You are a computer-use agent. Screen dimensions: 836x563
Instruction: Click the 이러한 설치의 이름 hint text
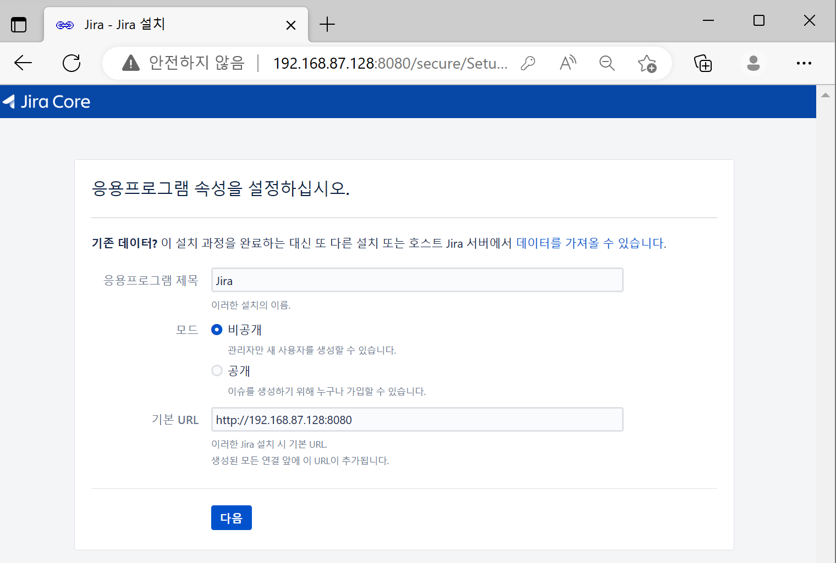[x=251, y=305]
